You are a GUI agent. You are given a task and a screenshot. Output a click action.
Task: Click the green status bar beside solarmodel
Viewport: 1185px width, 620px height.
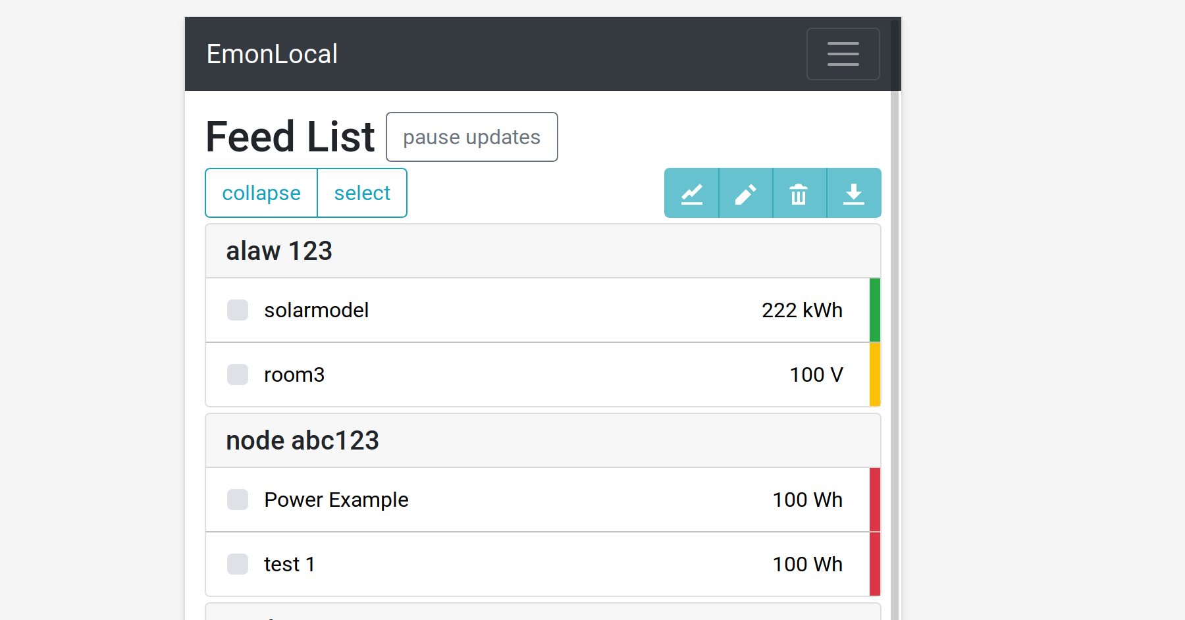coord(874,309)
